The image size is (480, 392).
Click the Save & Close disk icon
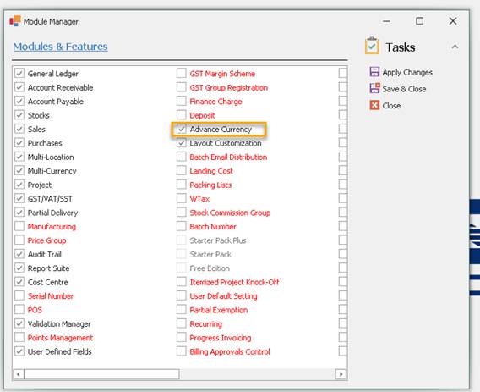(x=374, y=88)
